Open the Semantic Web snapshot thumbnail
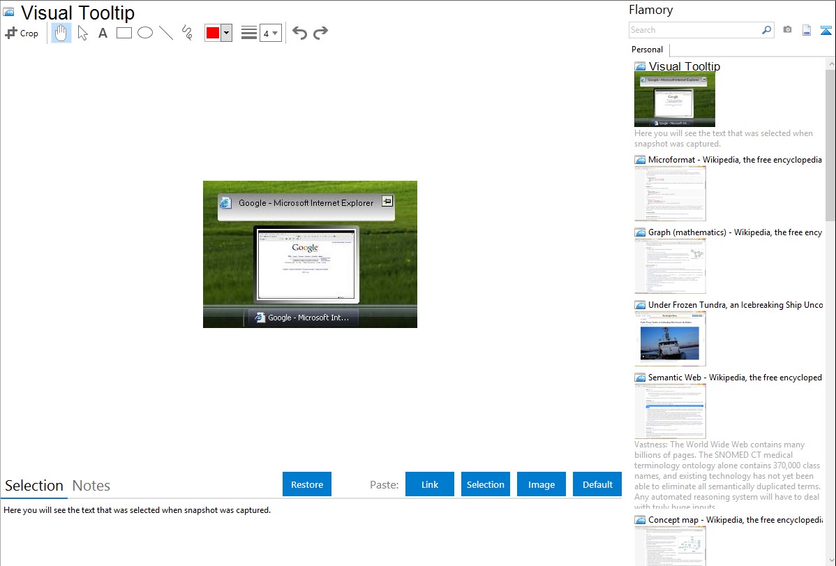This screenshot has height=566, width=836. pos(670,411)
